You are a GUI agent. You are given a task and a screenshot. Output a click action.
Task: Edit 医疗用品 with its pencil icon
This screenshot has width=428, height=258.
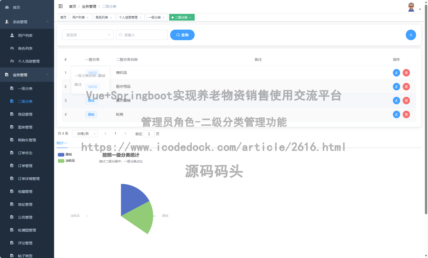click(x=396, y=87)
